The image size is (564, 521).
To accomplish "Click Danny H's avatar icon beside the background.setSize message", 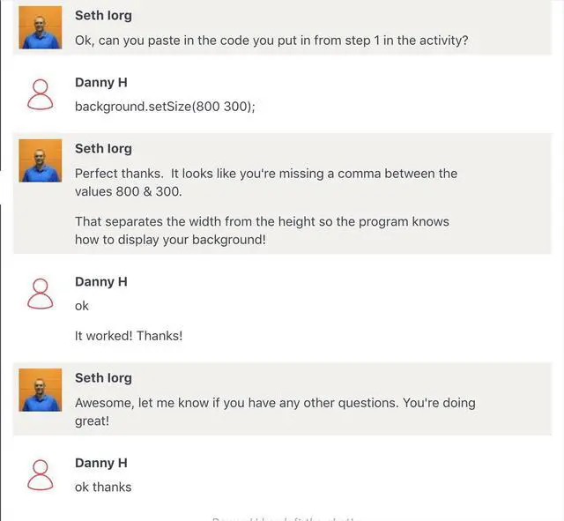I will [x=41, y=94].
